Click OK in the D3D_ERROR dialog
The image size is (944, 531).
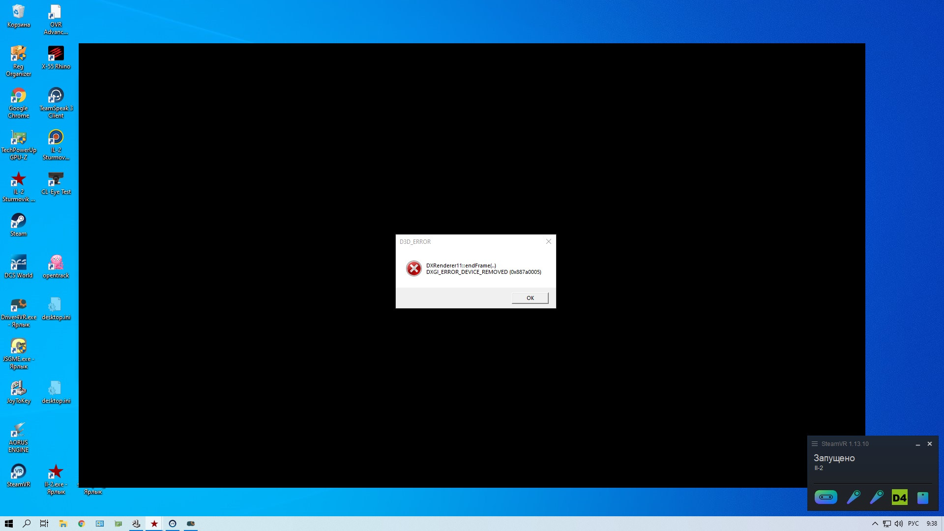[x=530, y=298]
